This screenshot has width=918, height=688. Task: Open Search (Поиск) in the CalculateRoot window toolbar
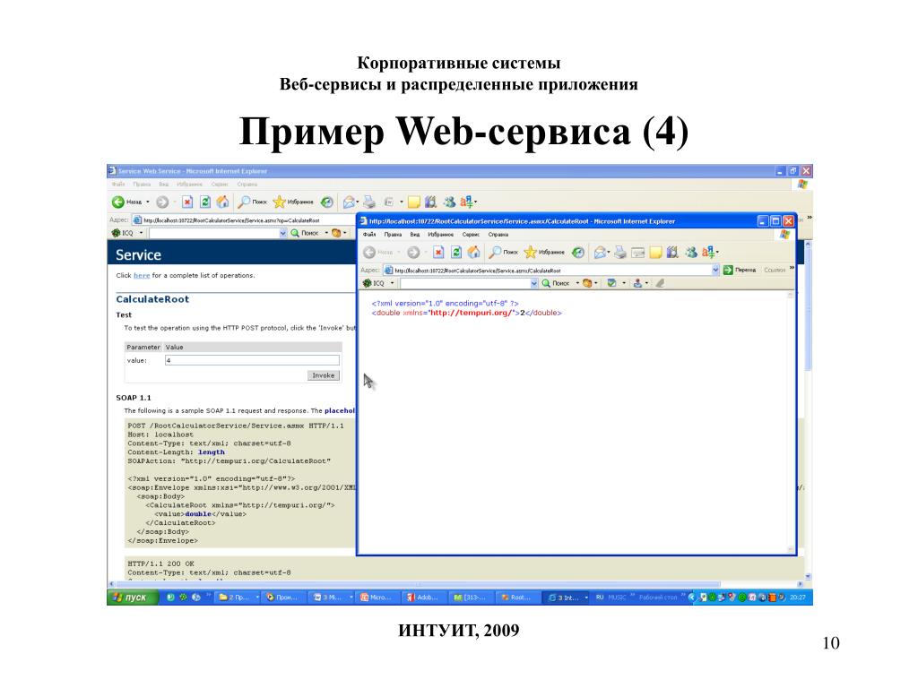(504, 252)
